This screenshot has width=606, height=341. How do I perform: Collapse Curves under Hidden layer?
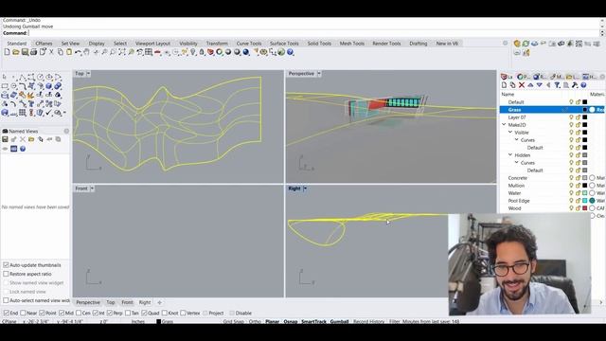click(x=516, y=162)
